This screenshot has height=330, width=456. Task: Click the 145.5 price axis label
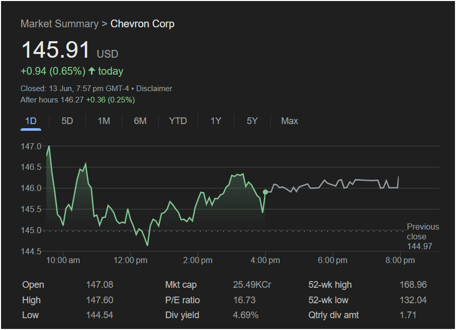[31, 209]
